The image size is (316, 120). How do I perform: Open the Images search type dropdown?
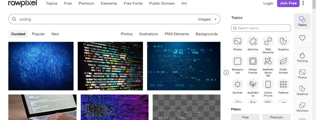207,19
